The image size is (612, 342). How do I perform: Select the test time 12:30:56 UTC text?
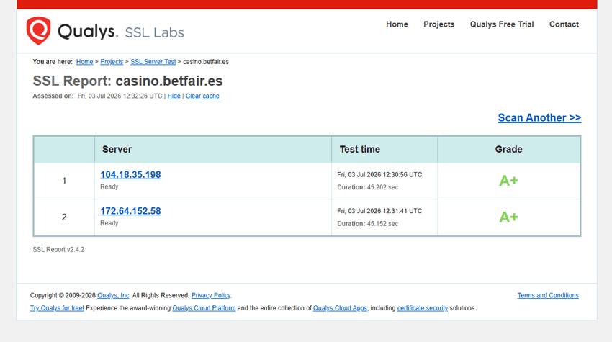[x=379, y=174]
